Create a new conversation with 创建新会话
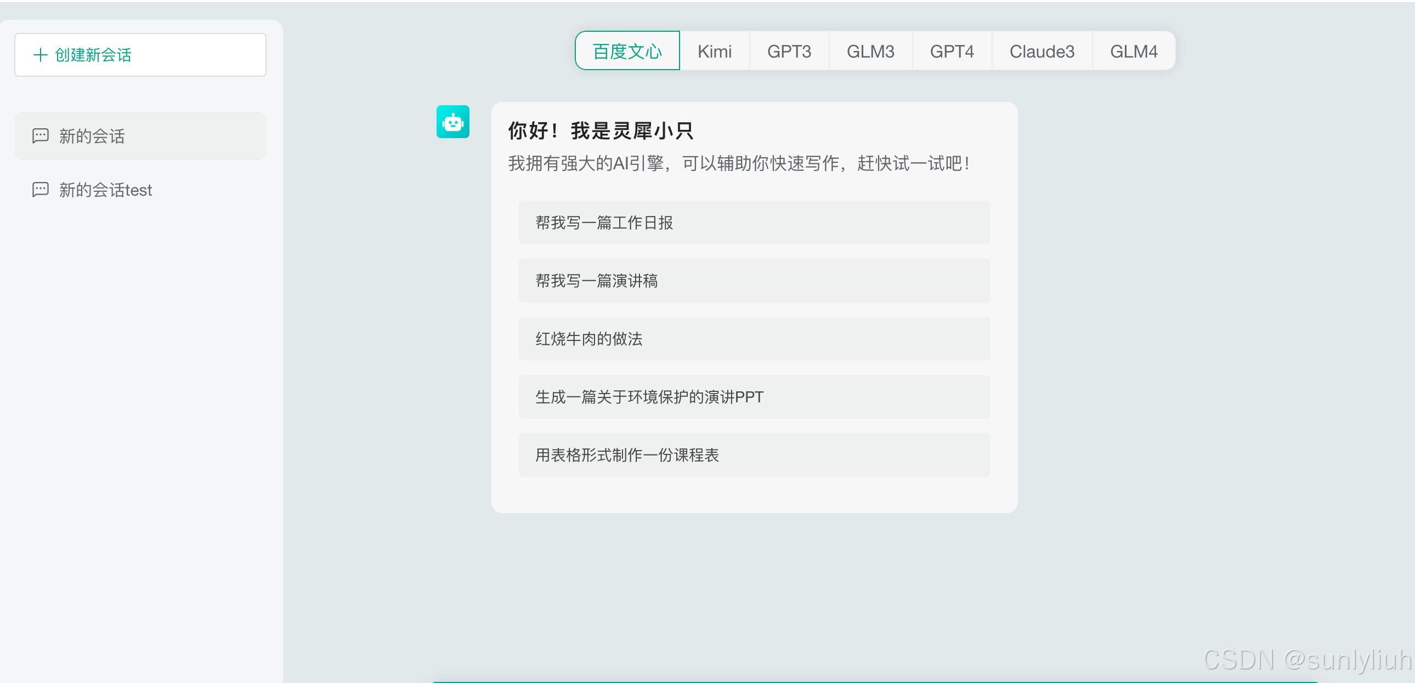1415x683 pixels. point(140,55)
